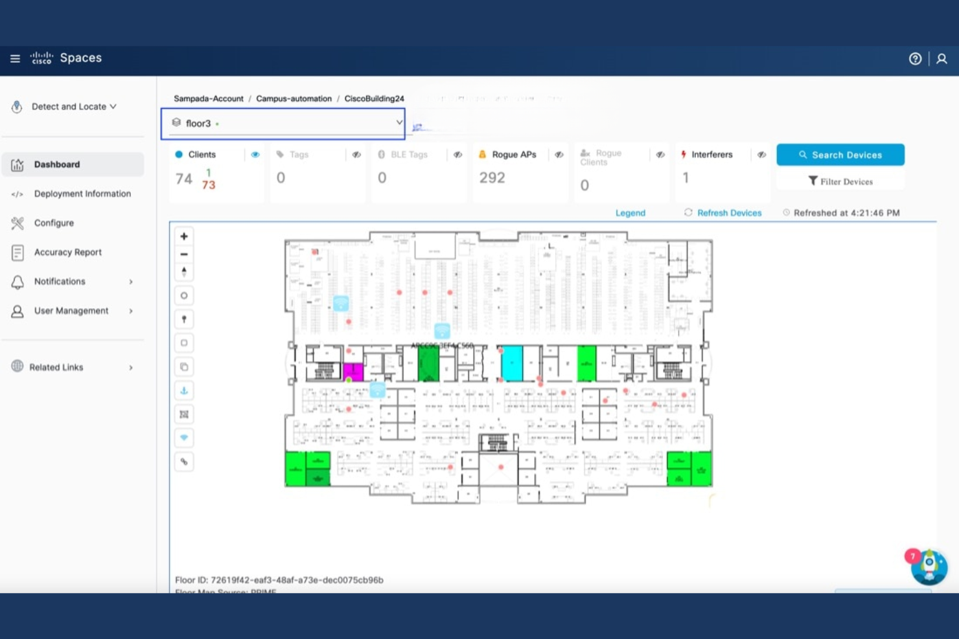Click the wifi access point near magenta room

(377, 390)
